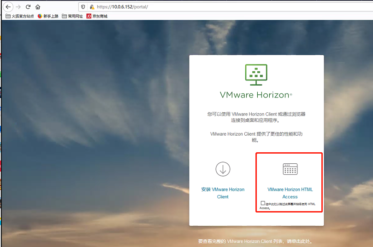The image size is (373, 247).
Task: Open the 京东商城 JD bookmark
Action: coord(97,16)
